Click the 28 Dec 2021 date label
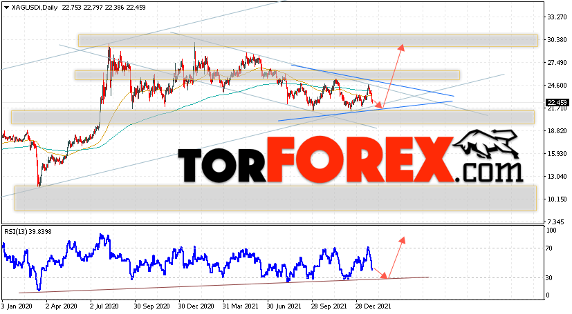 373,306
